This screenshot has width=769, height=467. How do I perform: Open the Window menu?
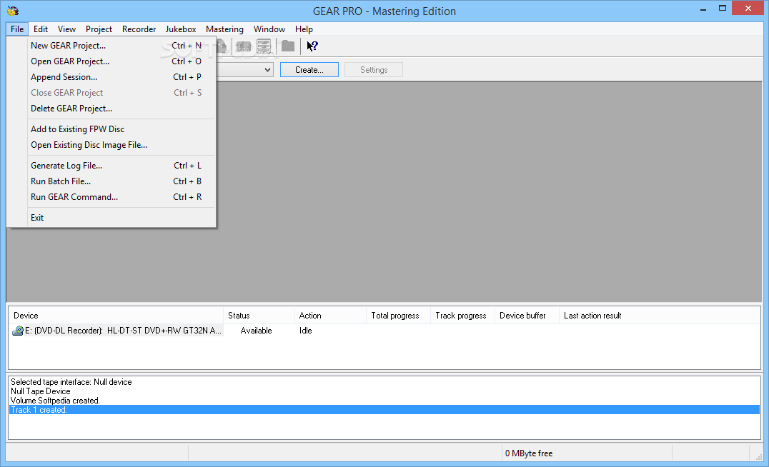tap(269, 29)
